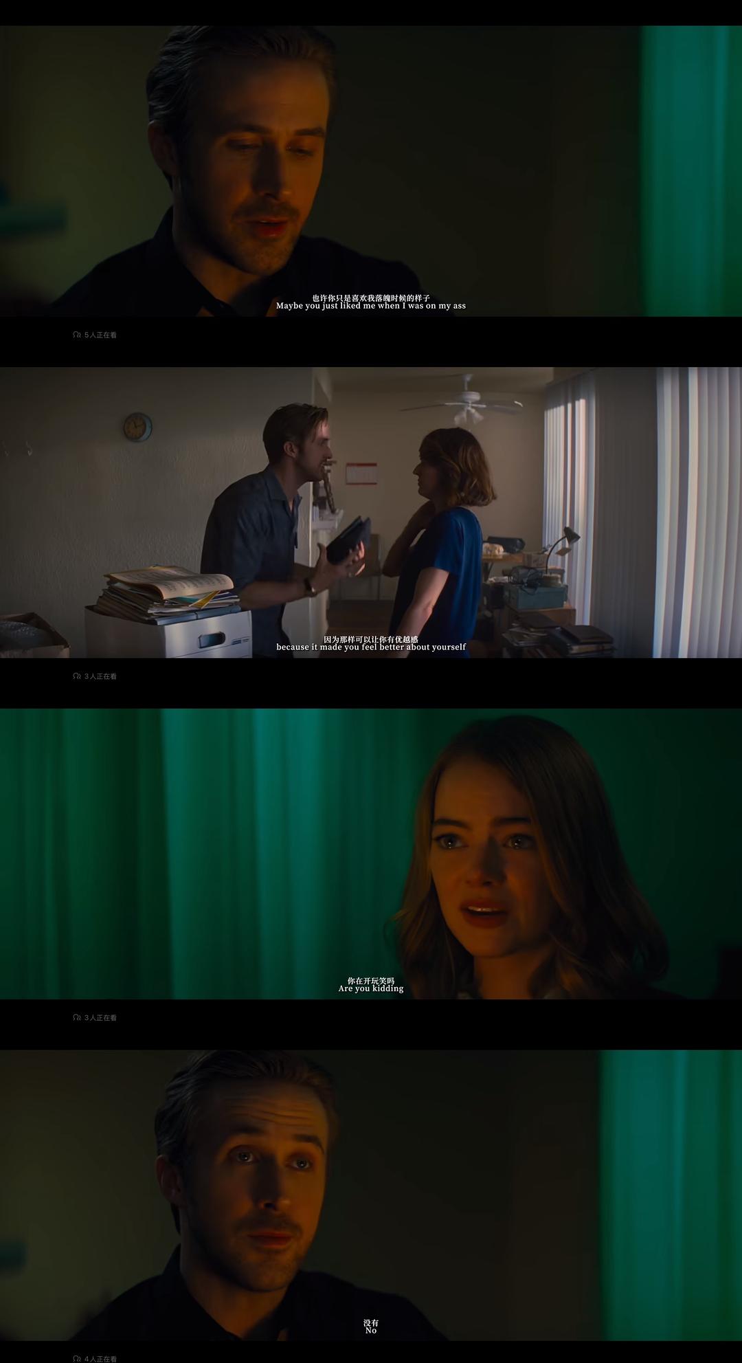Screen dimensions: 742x1363
Task: Click Chinese subtitle "也许你只是喜欢我落魄时候的样子"
Action: pos(371,298)
